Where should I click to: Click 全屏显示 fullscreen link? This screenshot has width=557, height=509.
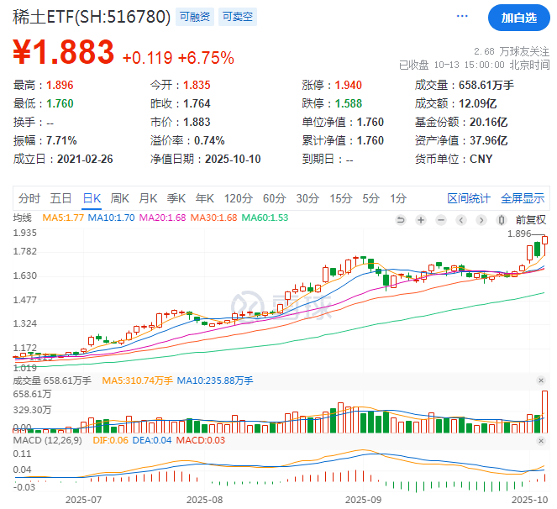coord(523,198)
